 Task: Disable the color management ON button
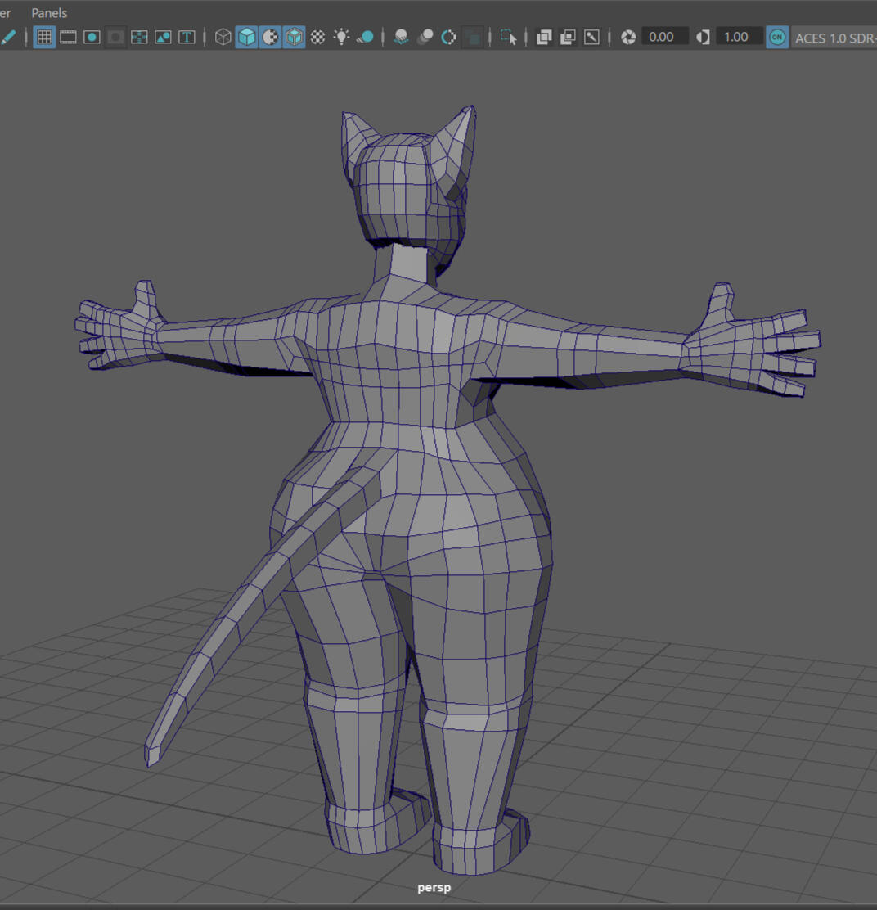point(777,37)
